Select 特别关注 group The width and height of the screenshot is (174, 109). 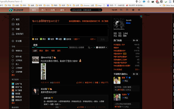pos(17,51)
